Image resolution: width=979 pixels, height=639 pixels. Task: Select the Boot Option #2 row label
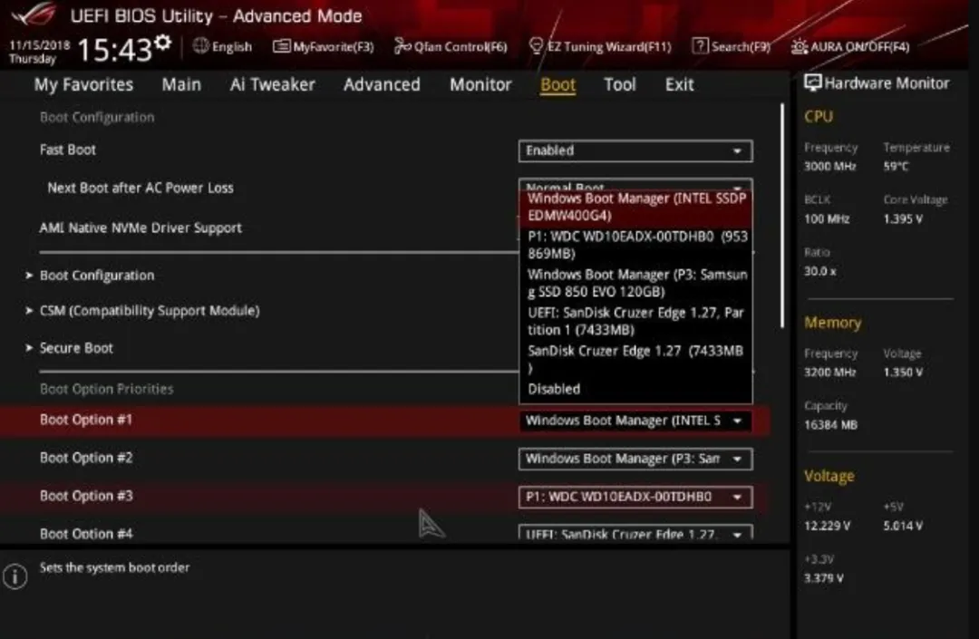click(86, 458)
